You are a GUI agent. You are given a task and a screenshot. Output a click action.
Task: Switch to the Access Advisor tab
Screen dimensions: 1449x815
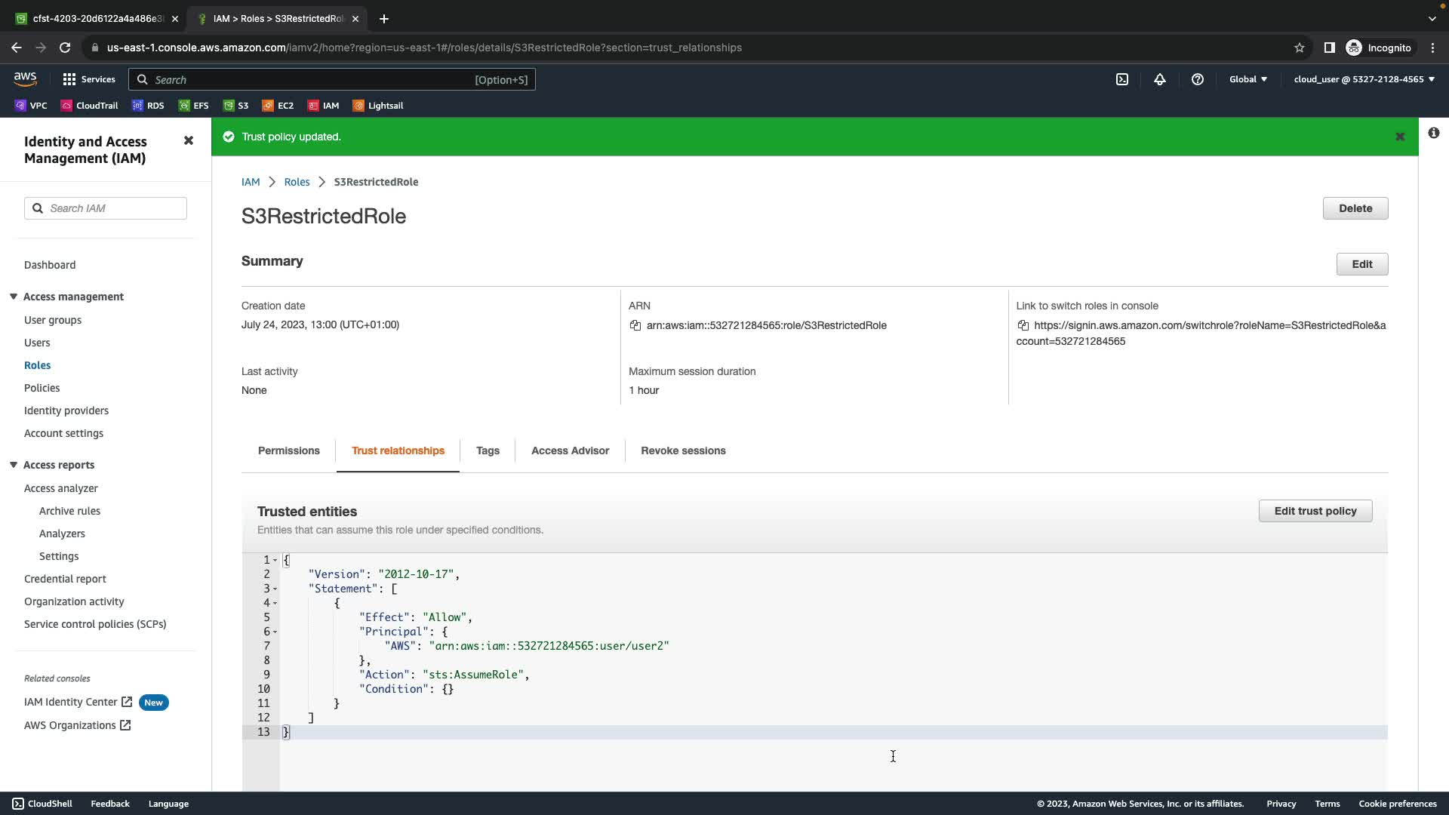coord(570,451)
